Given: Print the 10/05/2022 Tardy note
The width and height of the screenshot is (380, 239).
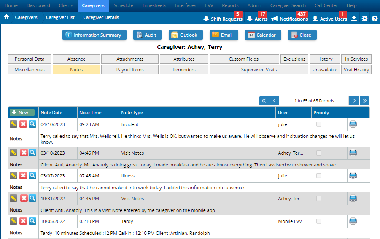Looking at the screenshot, I should [353, 221].
